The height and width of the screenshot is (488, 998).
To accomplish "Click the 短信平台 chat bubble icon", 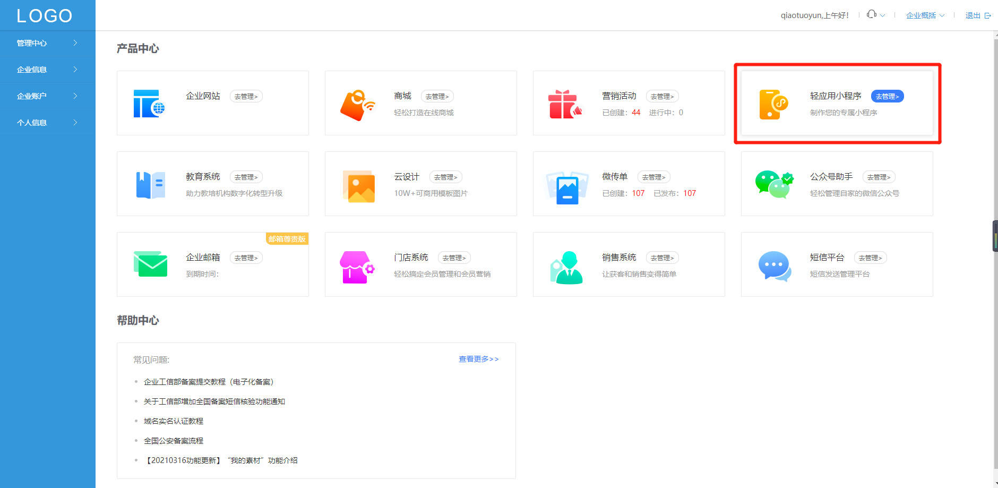I will (775, 266).
